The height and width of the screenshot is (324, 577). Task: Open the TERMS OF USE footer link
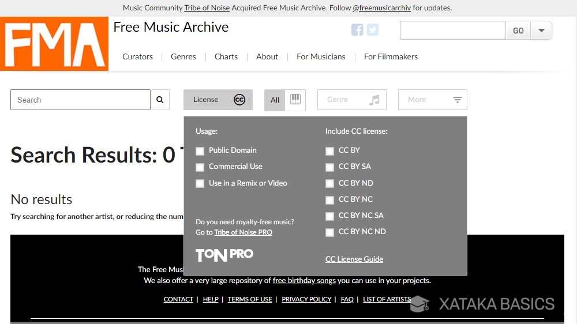pyautogui.click(x=250, y=299)
